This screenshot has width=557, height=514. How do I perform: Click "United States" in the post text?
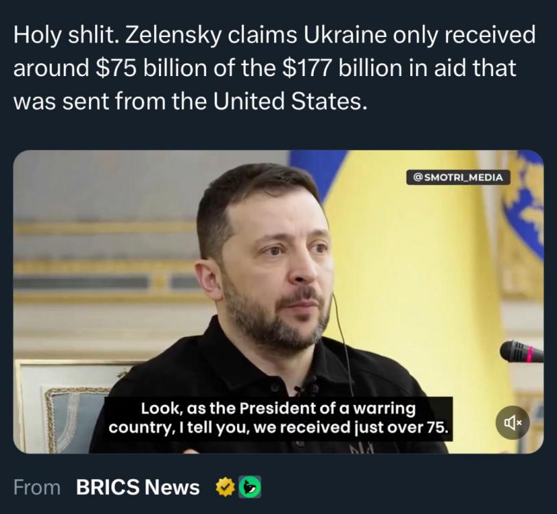click(290, 101)
